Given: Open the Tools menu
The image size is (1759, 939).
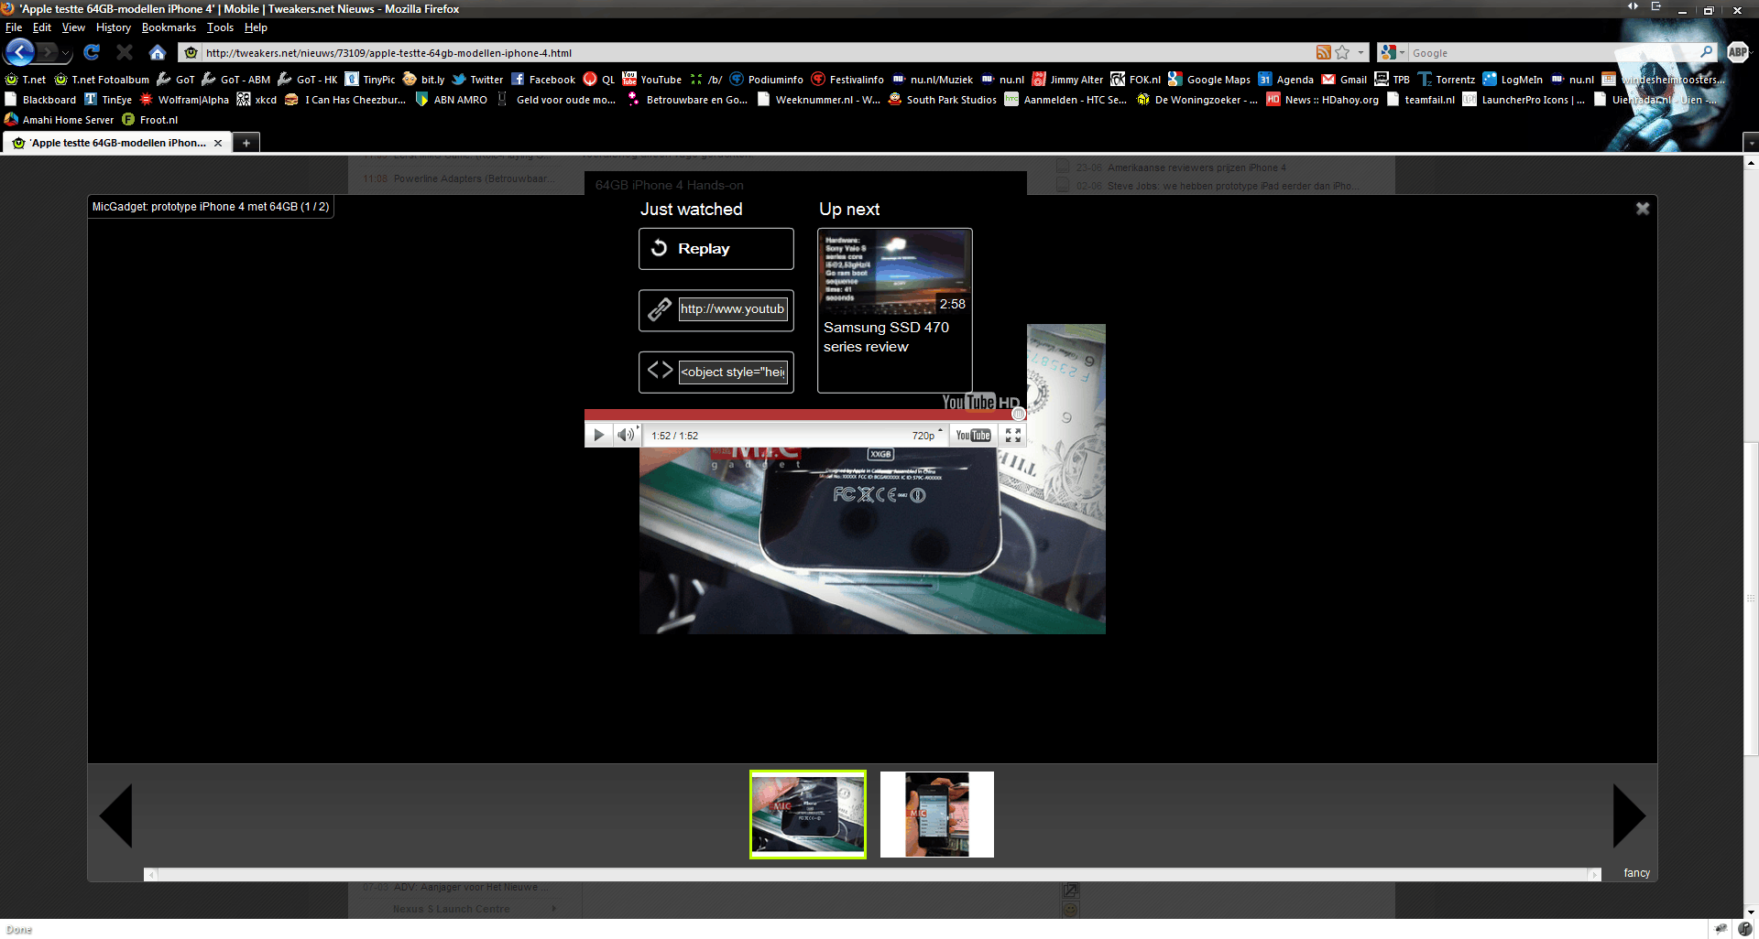Looking at the screenshot, I should (x=220, y=27).
